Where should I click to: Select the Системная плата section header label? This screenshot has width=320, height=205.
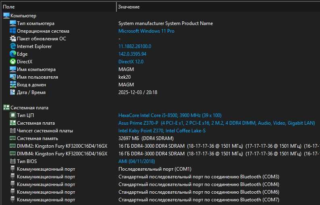coord(29,108)
